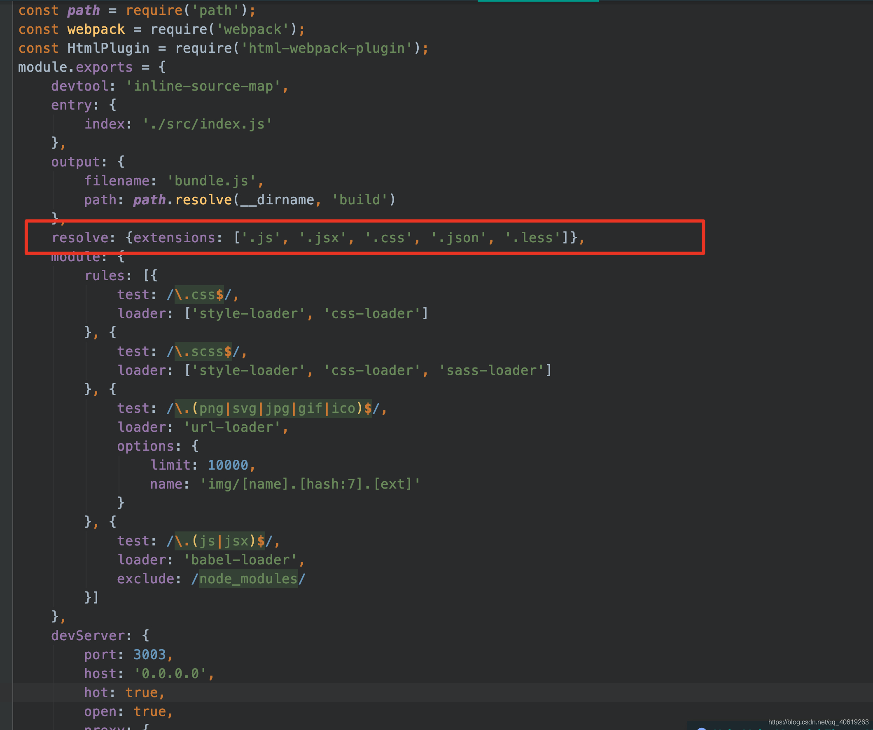The width and height of the screenshot is (873, 730).
Task: Click the '.less' entry in extensions array
Action: pos(532,238)
